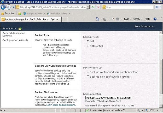Click the Backup location text field

click(x=109, y=98)
